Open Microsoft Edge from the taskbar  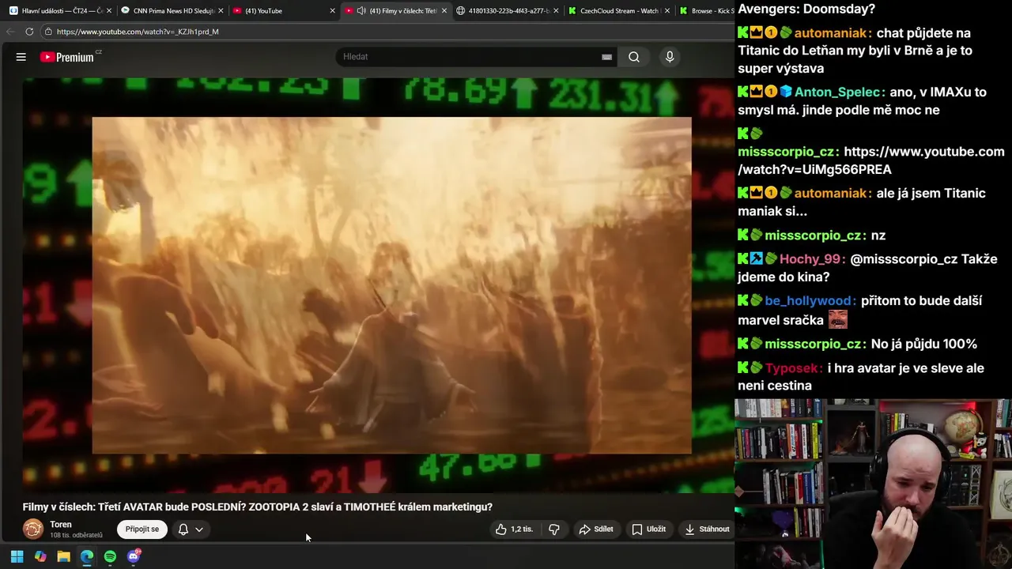[87, 556]
